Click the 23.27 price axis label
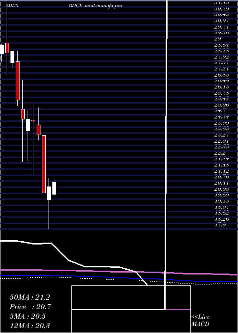The image size is (238, 333). point(222,135)
